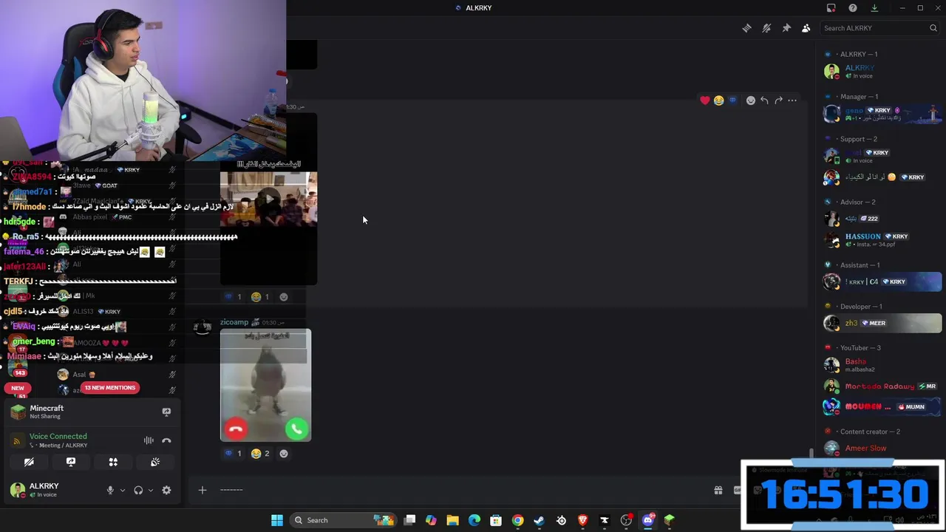React with the laughing emoji in hover bar
This screenshot has width=946, height=532.
click(718, 100)
